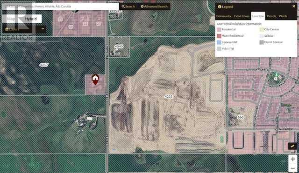
Task: Click the address search input field
Action: [60, 6]
